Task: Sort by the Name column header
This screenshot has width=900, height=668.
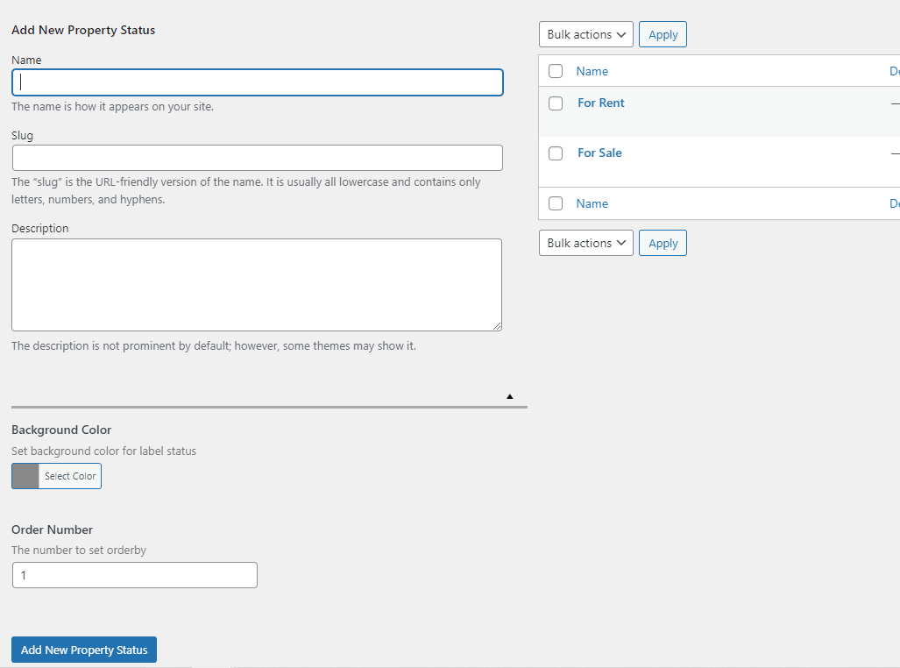Action: pos(592,71)
